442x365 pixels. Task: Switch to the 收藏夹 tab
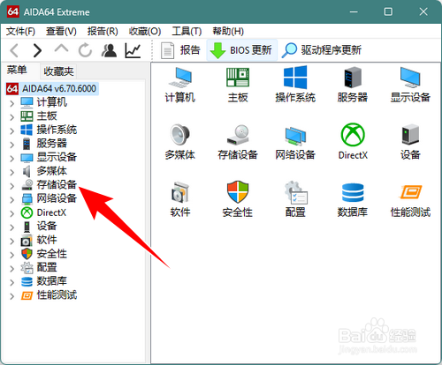[58, 71]
